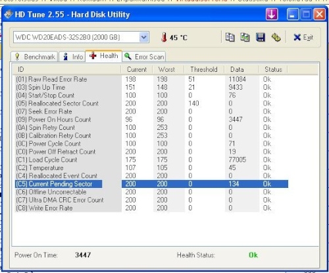
Task: Open the Error Scan tab
Action: pyautogui.click(x=144, y=57)
